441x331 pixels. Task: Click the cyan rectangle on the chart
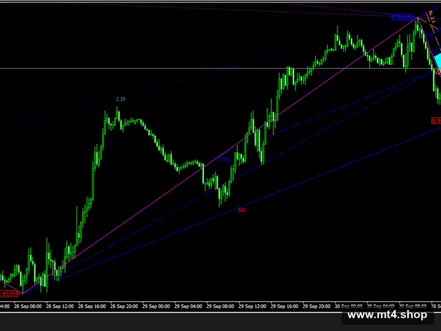point(438,61)
